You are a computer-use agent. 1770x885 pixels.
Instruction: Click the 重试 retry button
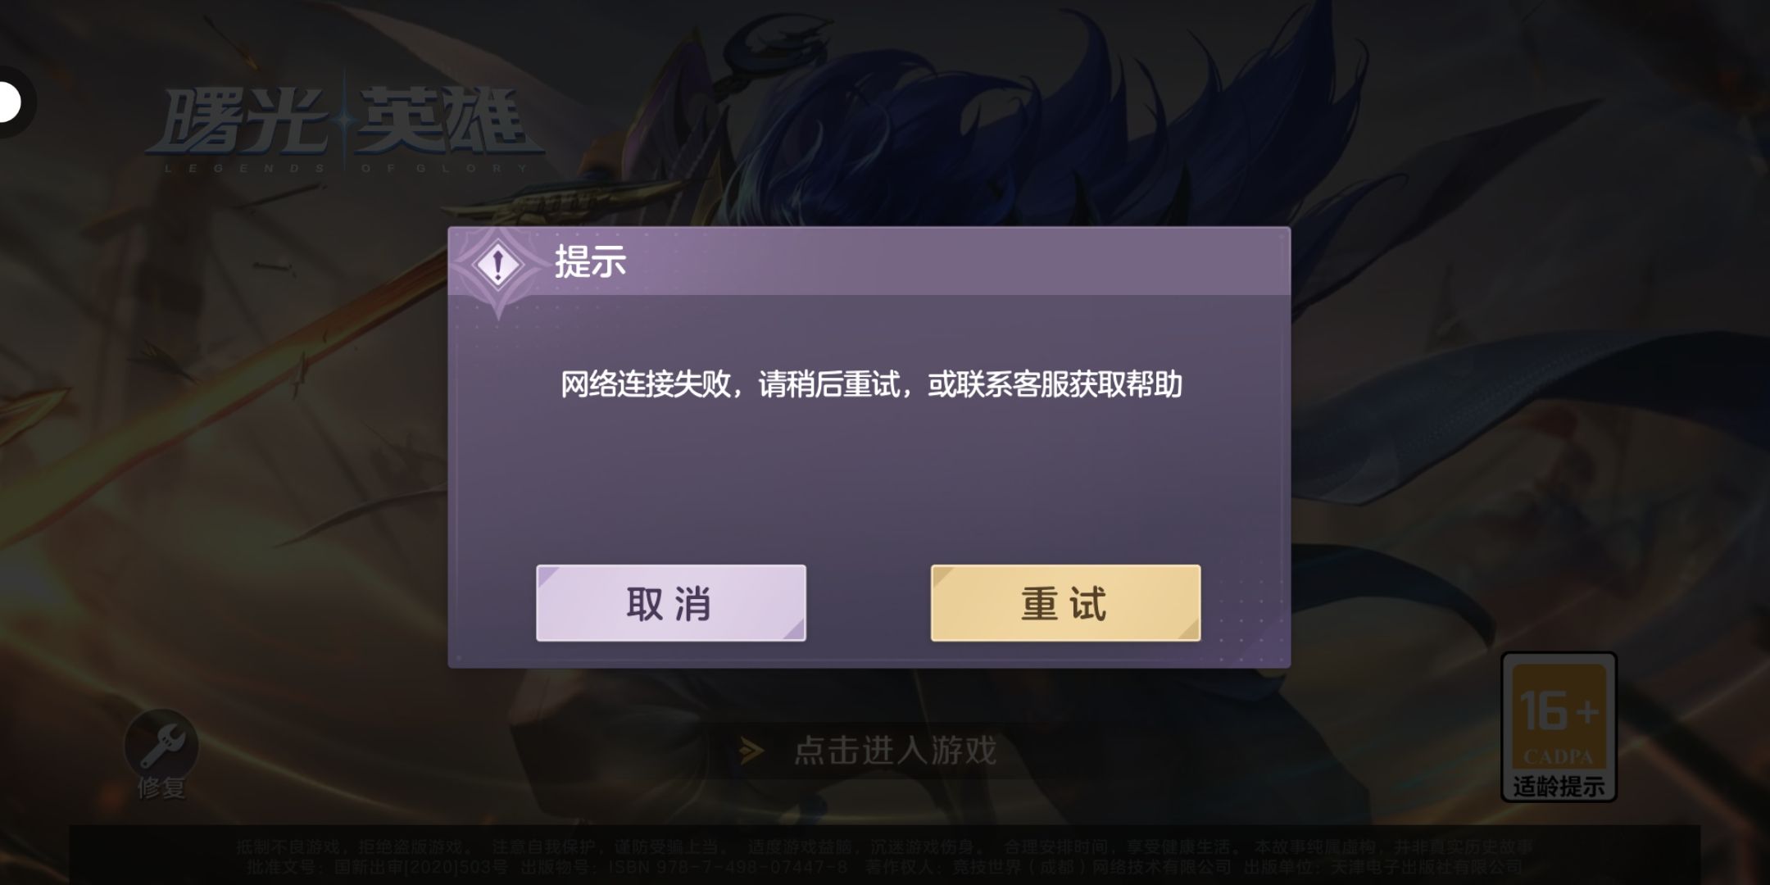[1065, 603]
